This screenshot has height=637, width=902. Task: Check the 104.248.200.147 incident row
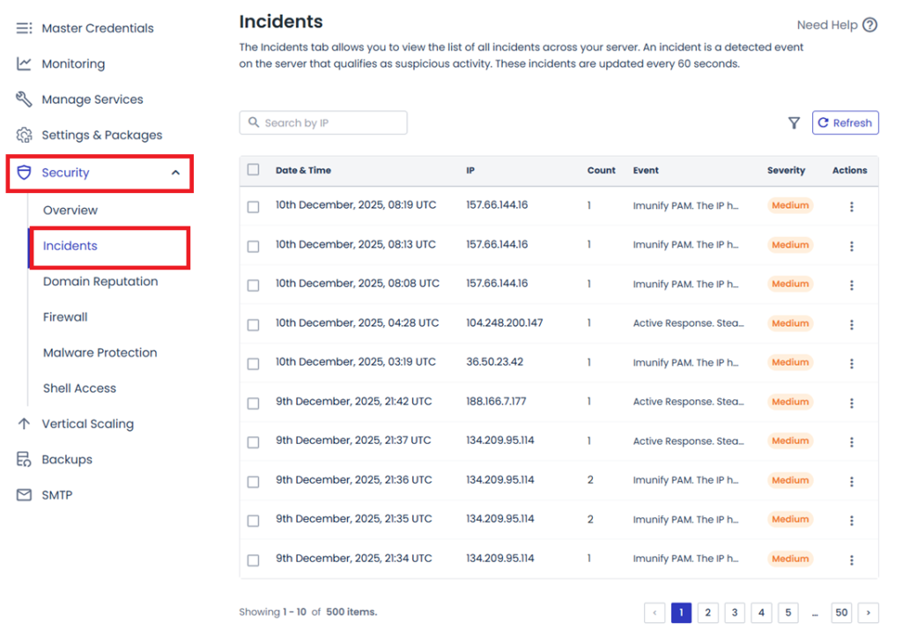[x=253, y=325]
